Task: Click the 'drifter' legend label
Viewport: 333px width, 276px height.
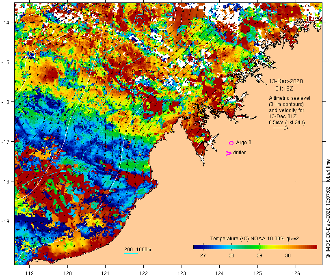Action: [239, 153]
